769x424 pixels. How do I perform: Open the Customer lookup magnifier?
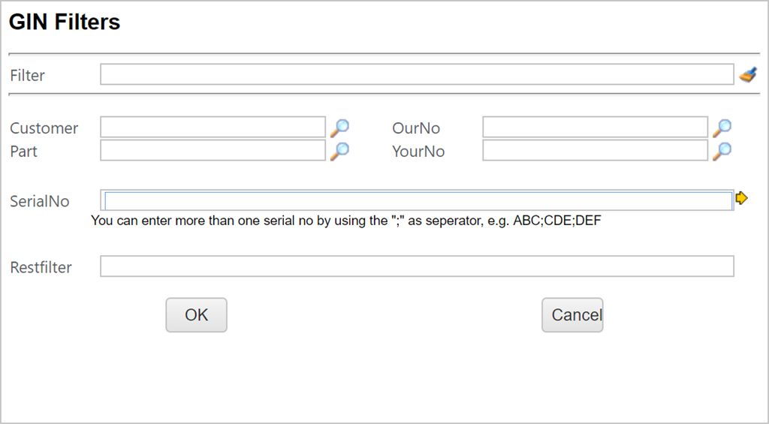click(340, 128)
